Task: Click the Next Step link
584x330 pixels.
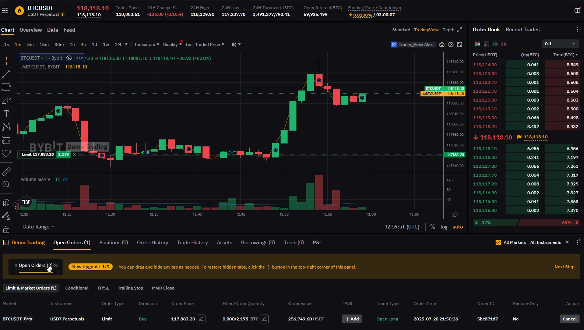Action: (x=564, y=267)
